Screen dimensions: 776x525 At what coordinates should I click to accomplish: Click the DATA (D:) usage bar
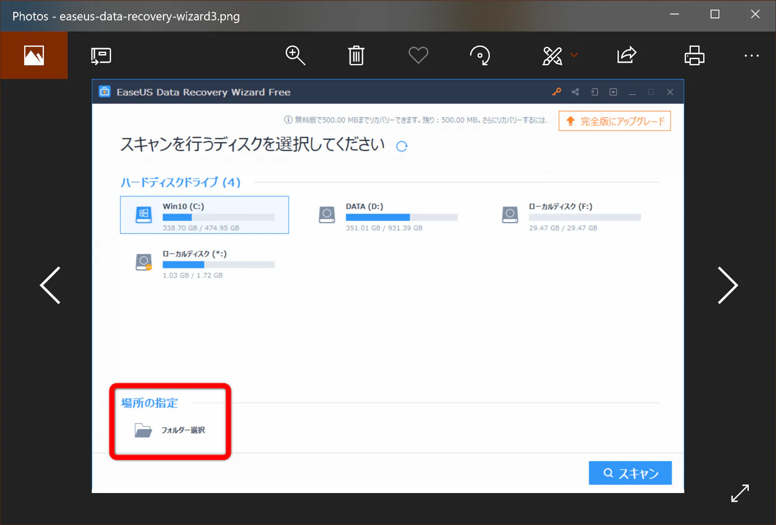point(402,217)
